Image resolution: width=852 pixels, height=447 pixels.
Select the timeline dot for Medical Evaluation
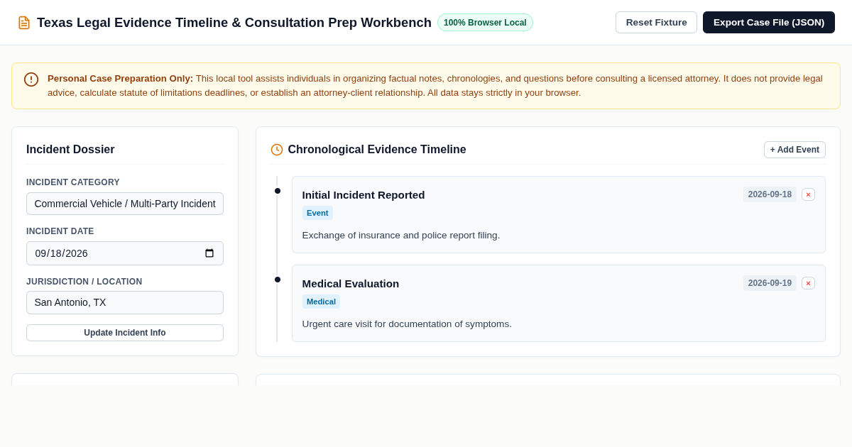click(x=278, y=280)
